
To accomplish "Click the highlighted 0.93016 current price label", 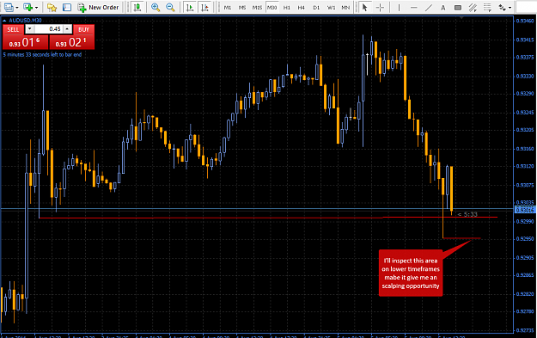I will (x=525, y=210).
